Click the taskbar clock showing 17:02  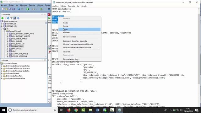(x=188, y=110)
